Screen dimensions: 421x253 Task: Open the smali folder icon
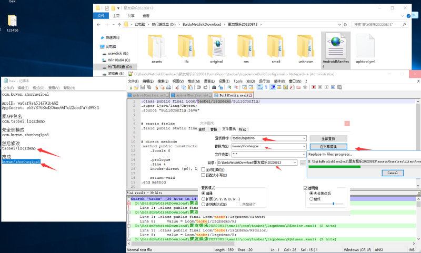click(276, 46)
